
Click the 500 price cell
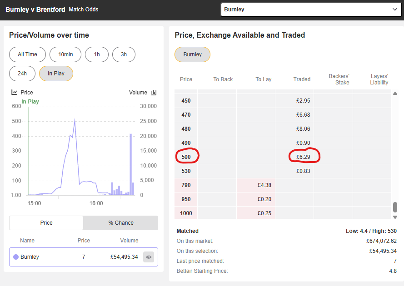coord(186,157)
